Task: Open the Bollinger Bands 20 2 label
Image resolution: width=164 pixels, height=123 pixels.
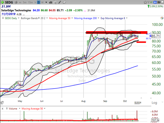Action: click(33, 18)
